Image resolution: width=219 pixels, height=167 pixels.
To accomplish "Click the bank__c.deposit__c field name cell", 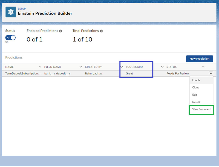I will tap(57, 73).
